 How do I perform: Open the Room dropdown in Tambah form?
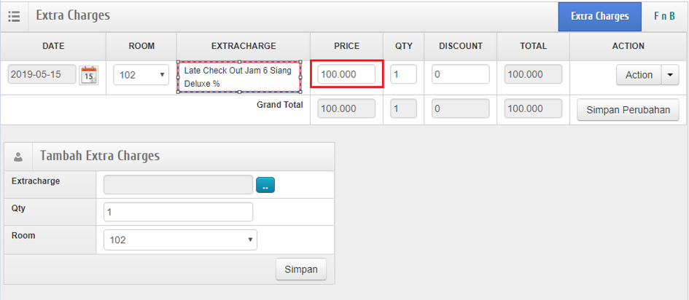180,239
